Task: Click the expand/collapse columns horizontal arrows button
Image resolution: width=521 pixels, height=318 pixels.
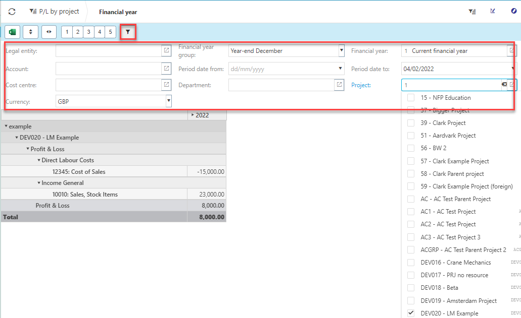Action: point(49,32)
